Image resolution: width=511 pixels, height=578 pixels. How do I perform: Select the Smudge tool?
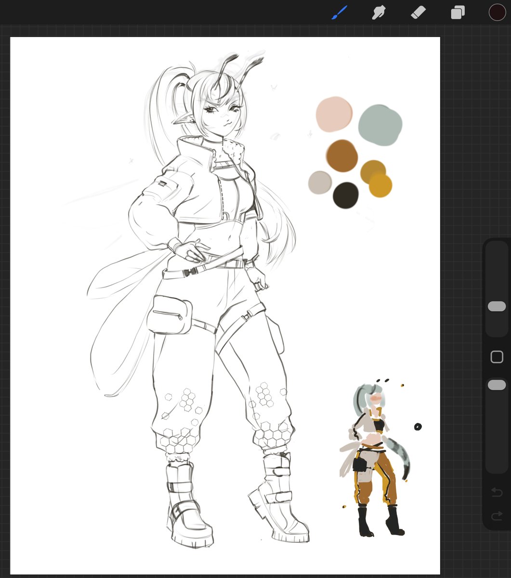tap(379, 13)
